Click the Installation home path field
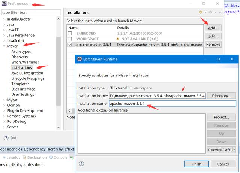The height and width of the screenshot is (173, 240). 157,96
